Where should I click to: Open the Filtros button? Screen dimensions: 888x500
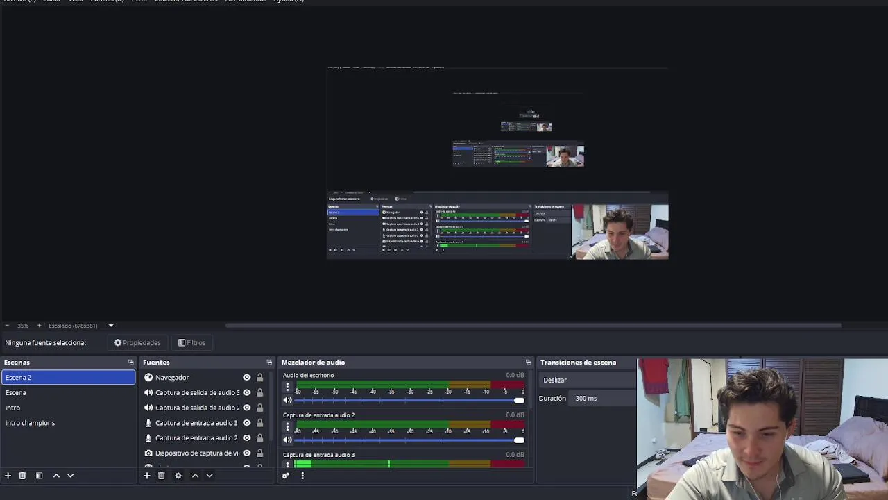(x=191, y=343)
